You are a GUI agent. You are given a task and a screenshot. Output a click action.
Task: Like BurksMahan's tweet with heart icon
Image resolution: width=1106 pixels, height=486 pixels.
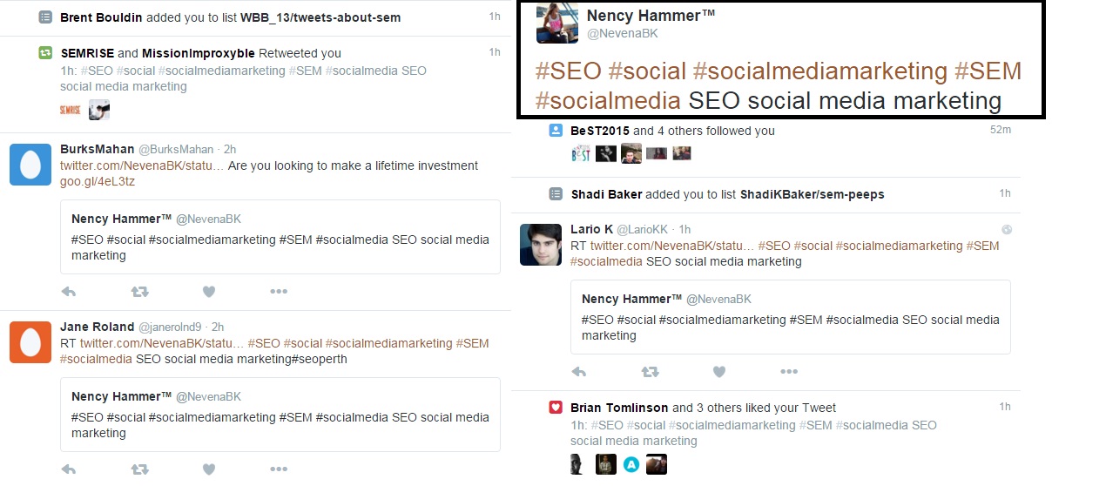click(x=209, y=292)
